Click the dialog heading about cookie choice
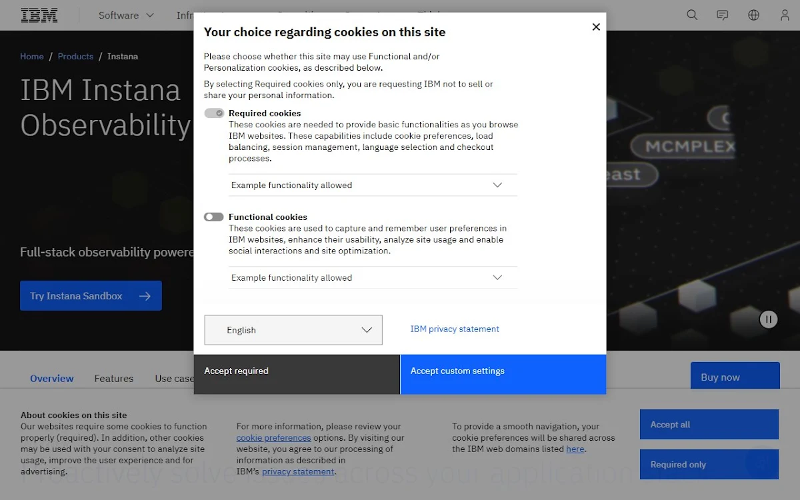Image resolution: width=800 pixels, height=500 pixels. click(x=325, y=32)
